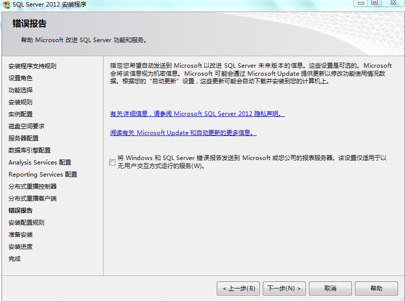This screenshot has width=405, height=302.
Task: Select the 安装配置规则 step
Action: pyautogui.click(x=27, y=223)
